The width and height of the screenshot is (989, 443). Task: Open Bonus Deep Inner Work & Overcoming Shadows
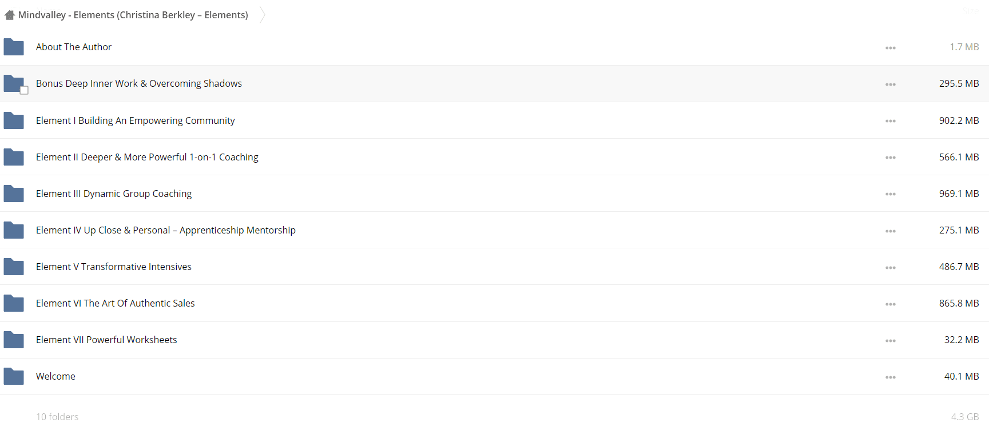pos(139,83)
